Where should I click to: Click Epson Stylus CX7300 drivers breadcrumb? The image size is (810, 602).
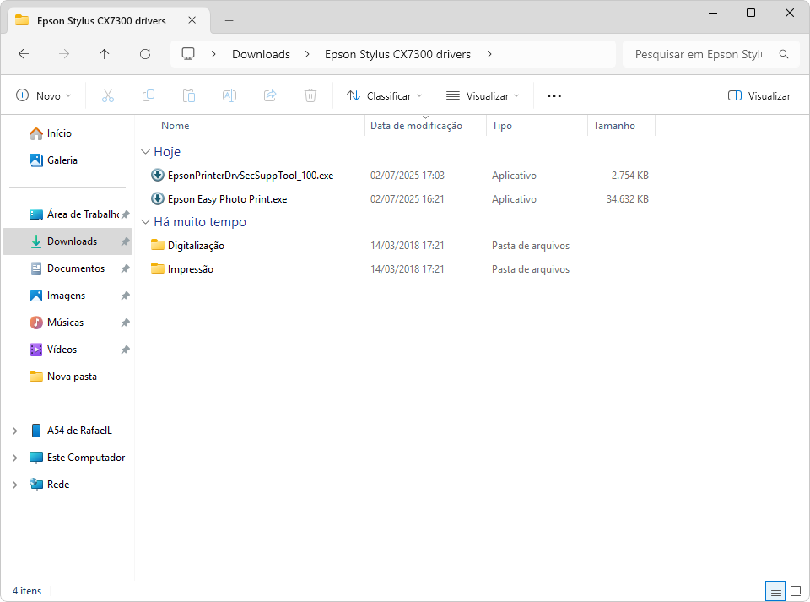(397, 54)
